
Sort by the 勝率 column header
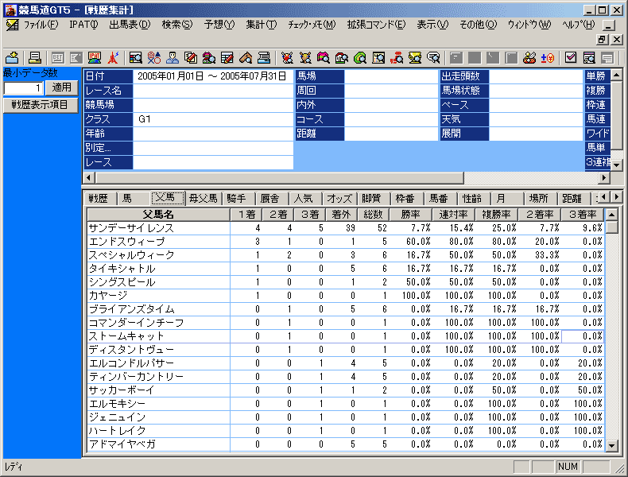[410, 214]
